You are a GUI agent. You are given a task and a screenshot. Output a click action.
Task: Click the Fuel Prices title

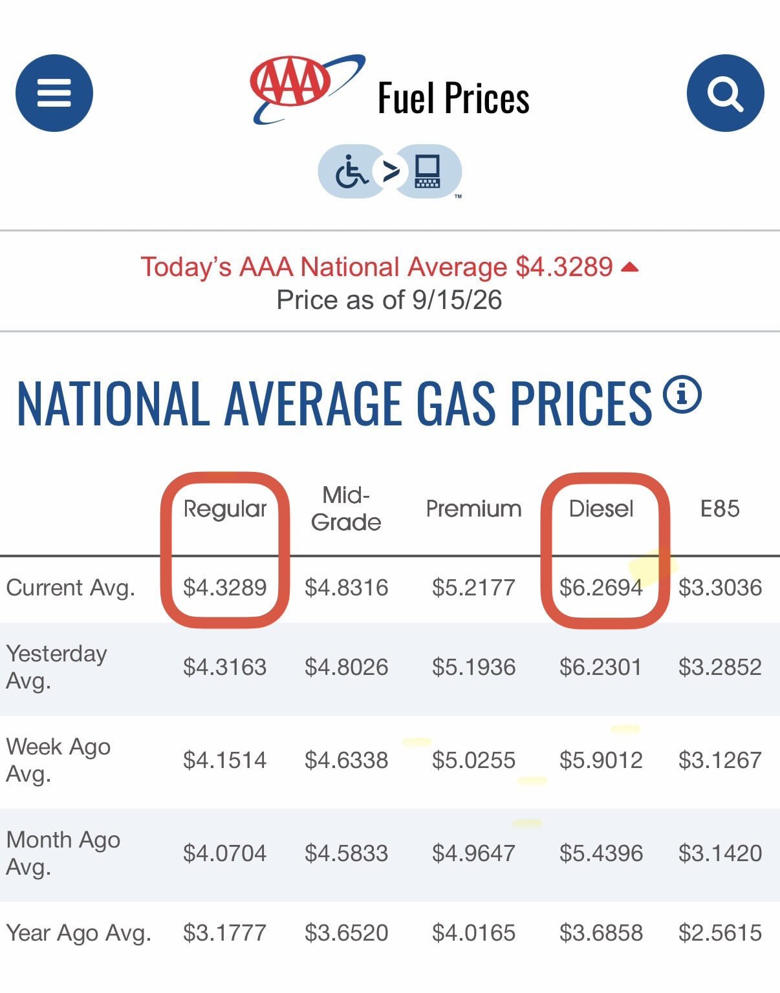tap(453, 98)
